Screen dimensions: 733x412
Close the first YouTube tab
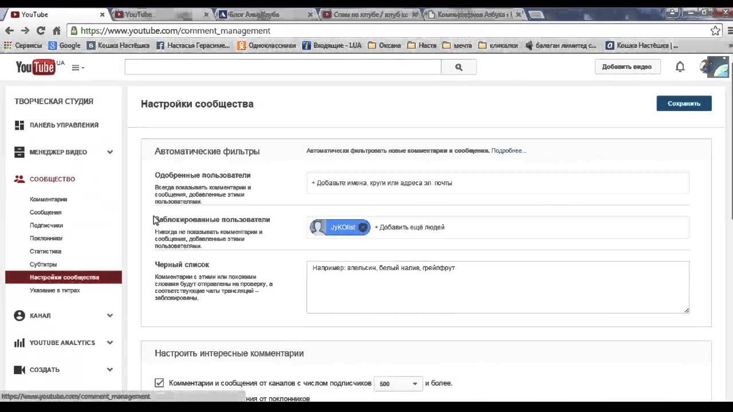(102, 14)
